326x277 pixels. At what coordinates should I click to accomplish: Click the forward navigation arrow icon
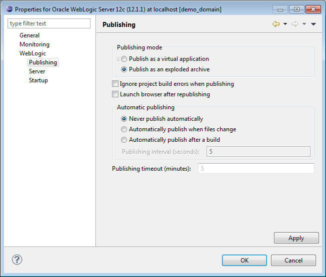click(x=295, y=24)
